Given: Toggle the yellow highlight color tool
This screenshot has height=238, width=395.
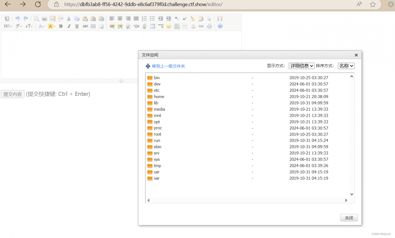Looking at the screenshot, I should pos(51,26).
